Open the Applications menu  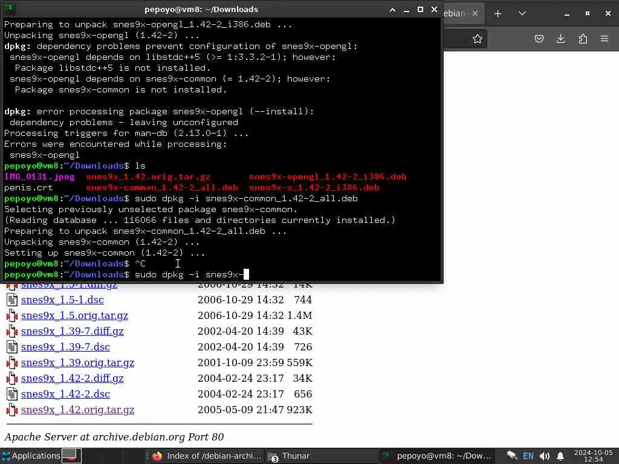pos(31,456)
